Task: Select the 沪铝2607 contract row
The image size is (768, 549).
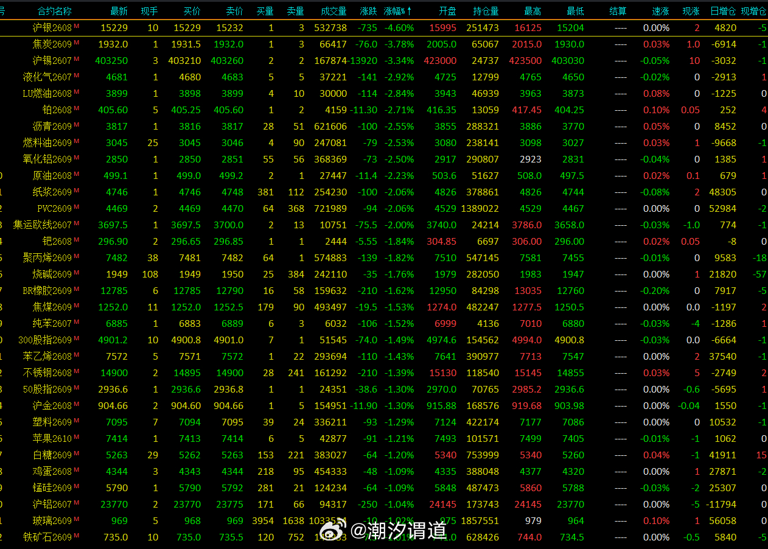Action: coord(384,504)
